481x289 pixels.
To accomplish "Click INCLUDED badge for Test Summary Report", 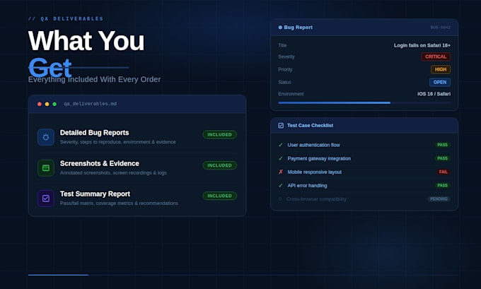I will [220, 196].
